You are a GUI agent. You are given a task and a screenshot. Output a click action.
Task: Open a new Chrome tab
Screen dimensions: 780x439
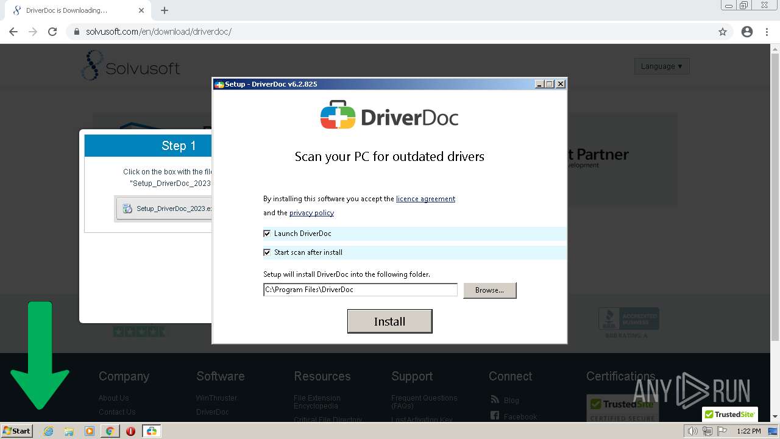[165, 10]
